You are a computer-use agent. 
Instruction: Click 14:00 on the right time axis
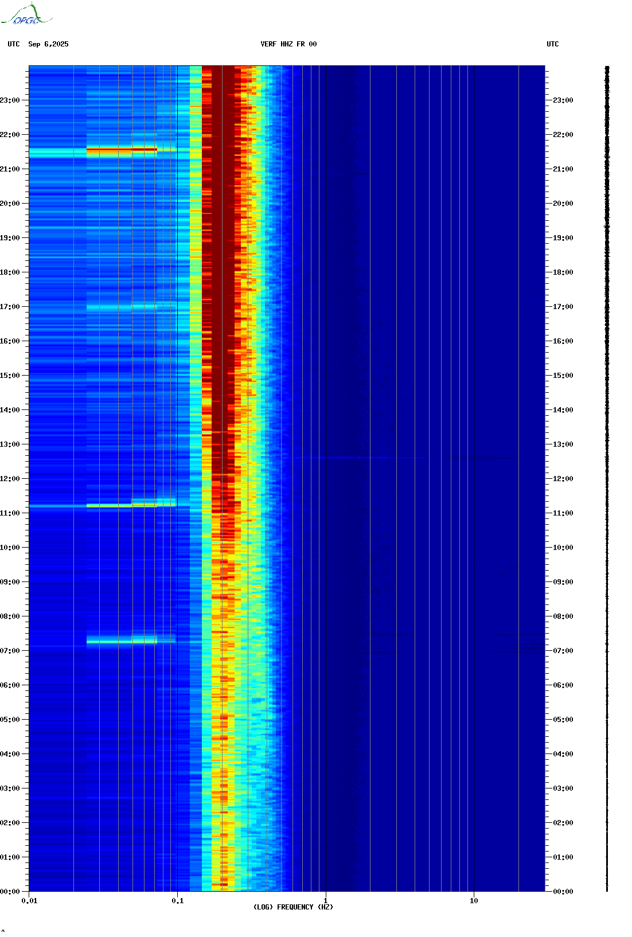pyautogui.click(x=563, y=410)
